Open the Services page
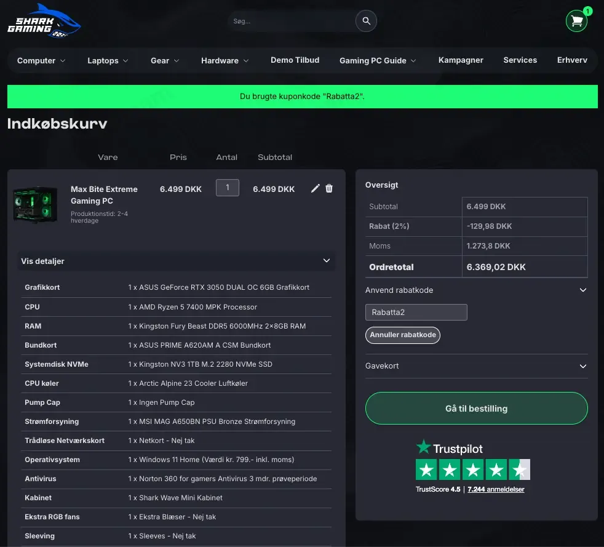 pyautogui.click(x=520, y=60)
